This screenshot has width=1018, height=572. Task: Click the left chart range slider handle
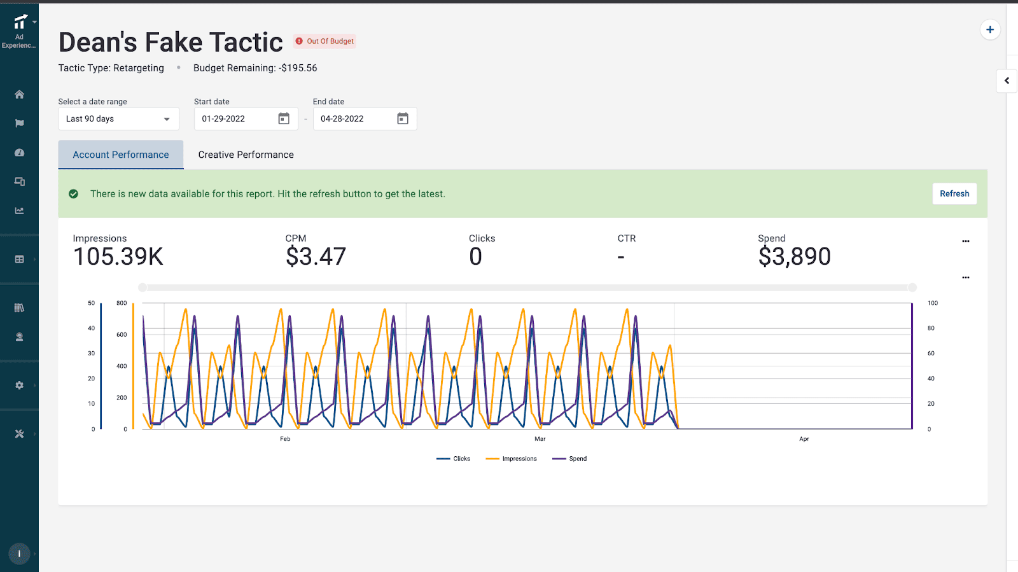point(143,288)
